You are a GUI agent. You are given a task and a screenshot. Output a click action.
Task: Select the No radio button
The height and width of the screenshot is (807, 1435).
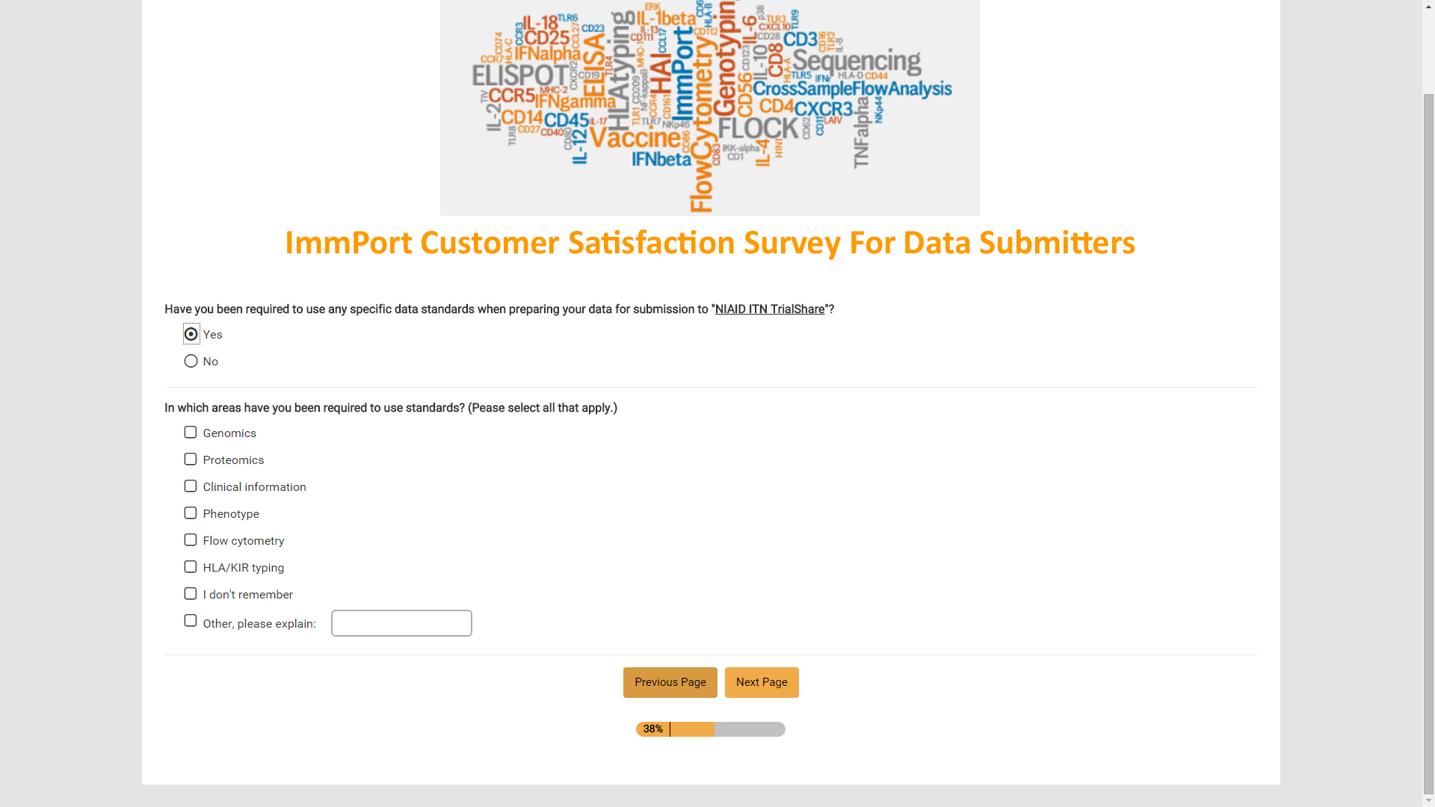[191, 362]
